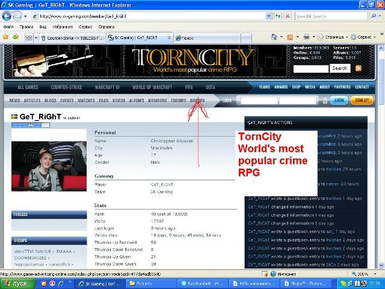
Task: Click the green Refresh page icon
Action: (278, 16)
